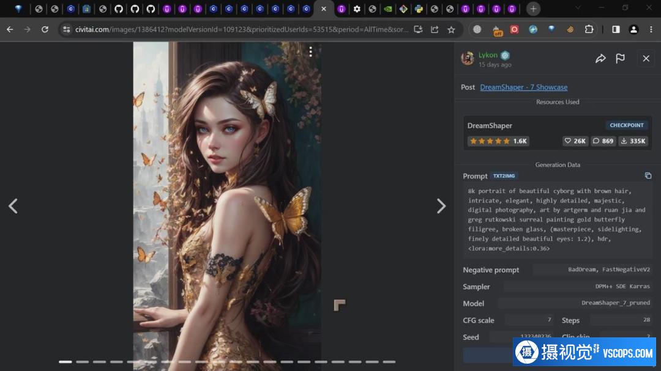Bookmark this tab with the star icon

tap(452, 29)
